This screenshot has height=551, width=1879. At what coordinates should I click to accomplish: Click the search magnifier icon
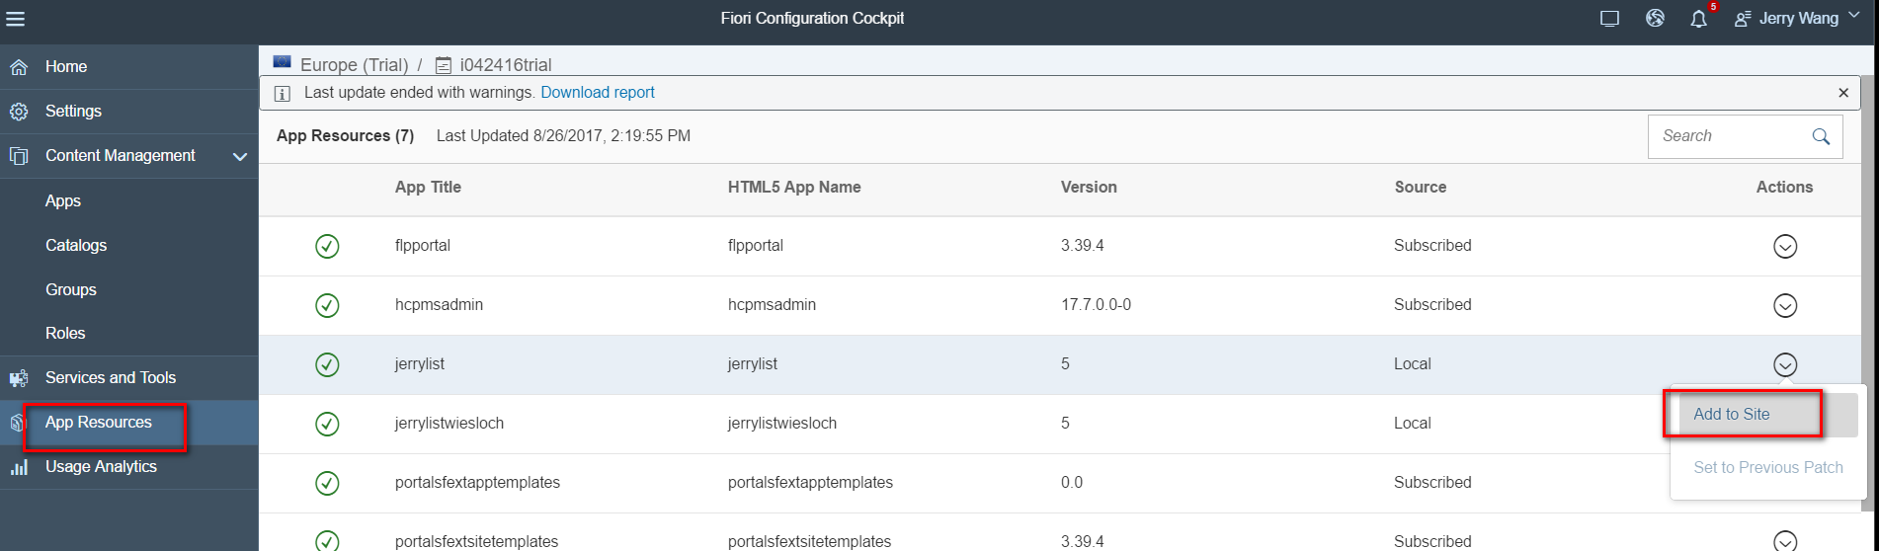tap(1821, 136)
